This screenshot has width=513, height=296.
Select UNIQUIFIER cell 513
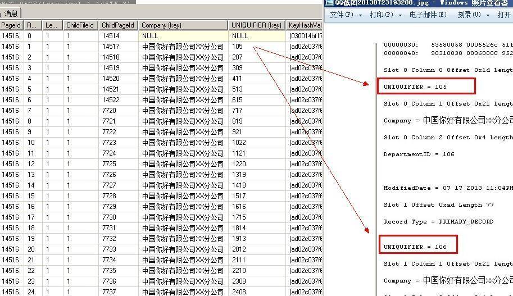(257, 89)
